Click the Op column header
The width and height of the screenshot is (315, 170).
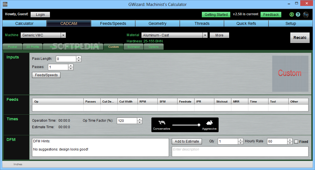click(x=58, y=101)
